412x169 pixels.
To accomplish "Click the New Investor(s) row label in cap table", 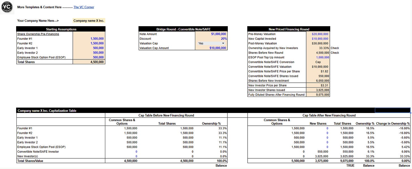I will [x=27, y=156].
